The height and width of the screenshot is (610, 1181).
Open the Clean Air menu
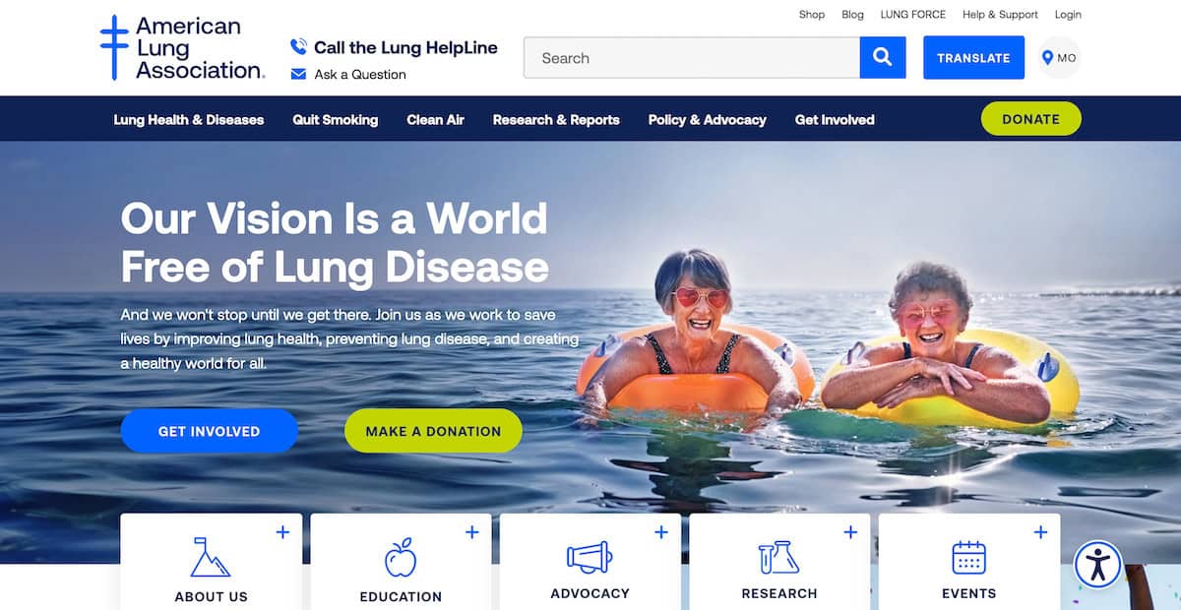(435, 119)
